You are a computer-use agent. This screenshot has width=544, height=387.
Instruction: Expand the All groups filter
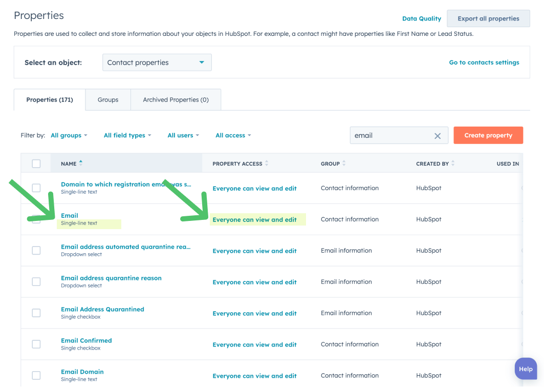(69, 135)
